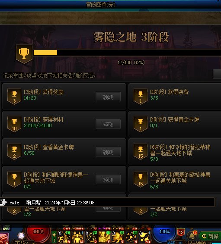Select the 获得黄金卡牌 achievement entry
The image size is (221, 244).
click(x=175, y=124)
